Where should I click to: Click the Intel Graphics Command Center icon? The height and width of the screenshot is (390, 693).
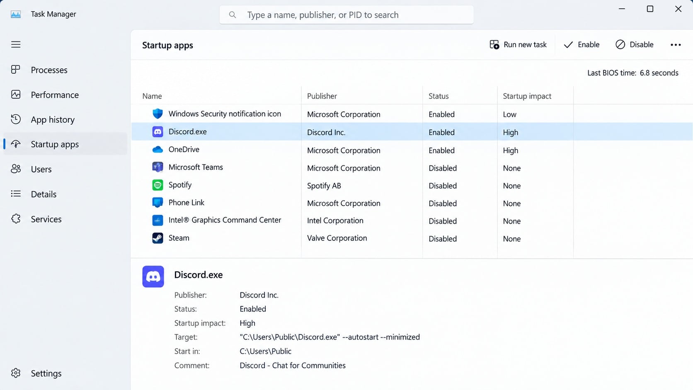pyautogui.click(x=157, y=220)
